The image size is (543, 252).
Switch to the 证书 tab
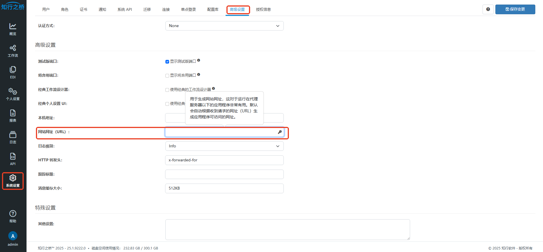(84, 9)
